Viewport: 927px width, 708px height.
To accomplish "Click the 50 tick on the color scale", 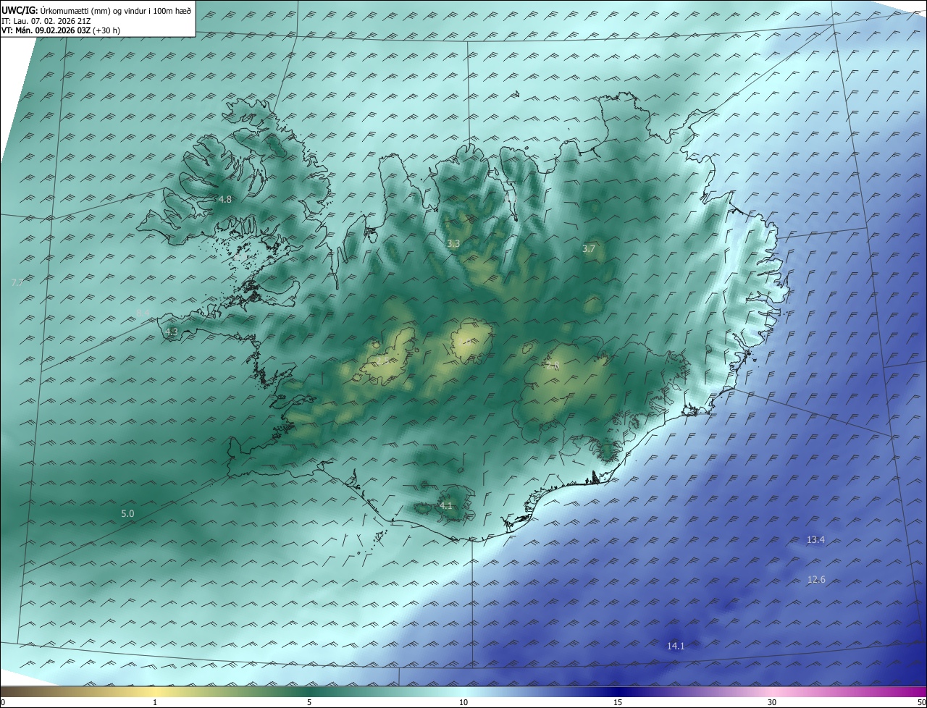I will coord(921,702).
